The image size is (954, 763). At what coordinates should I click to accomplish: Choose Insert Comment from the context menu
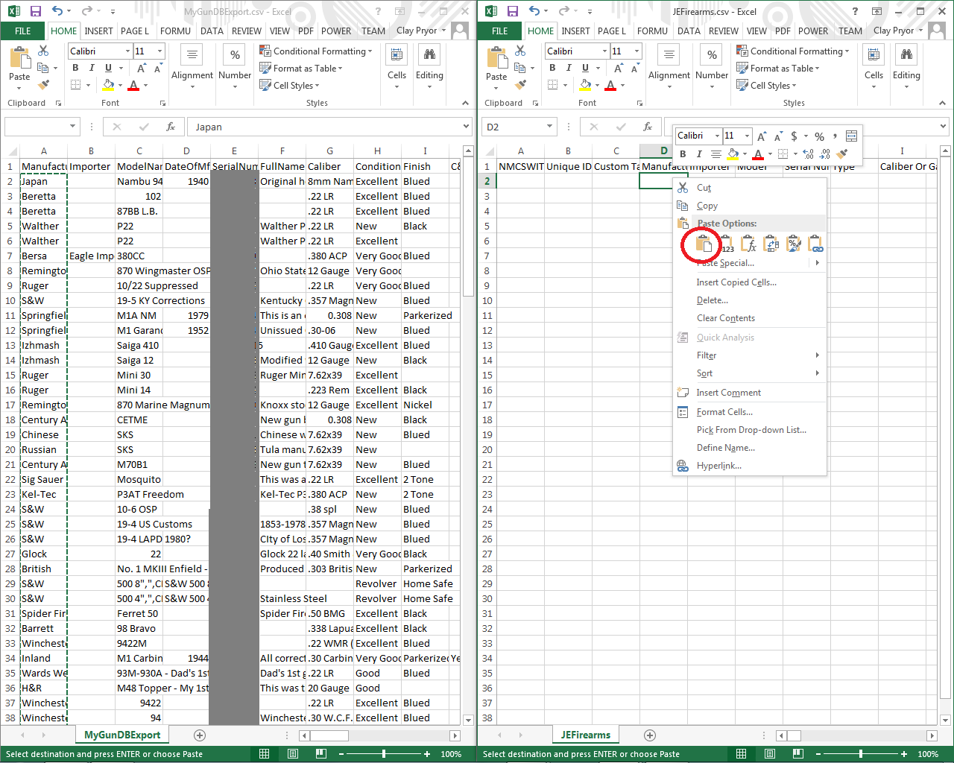(728, 392)
